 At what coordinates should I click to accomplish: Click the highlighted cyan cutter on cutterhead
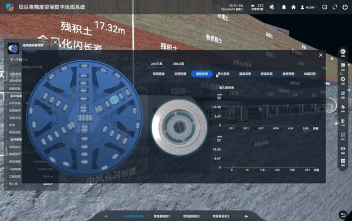(114, 100)
